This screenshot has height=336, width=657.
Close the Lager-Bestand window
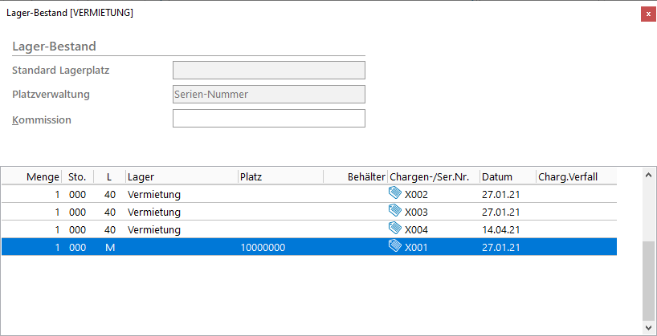647,14
